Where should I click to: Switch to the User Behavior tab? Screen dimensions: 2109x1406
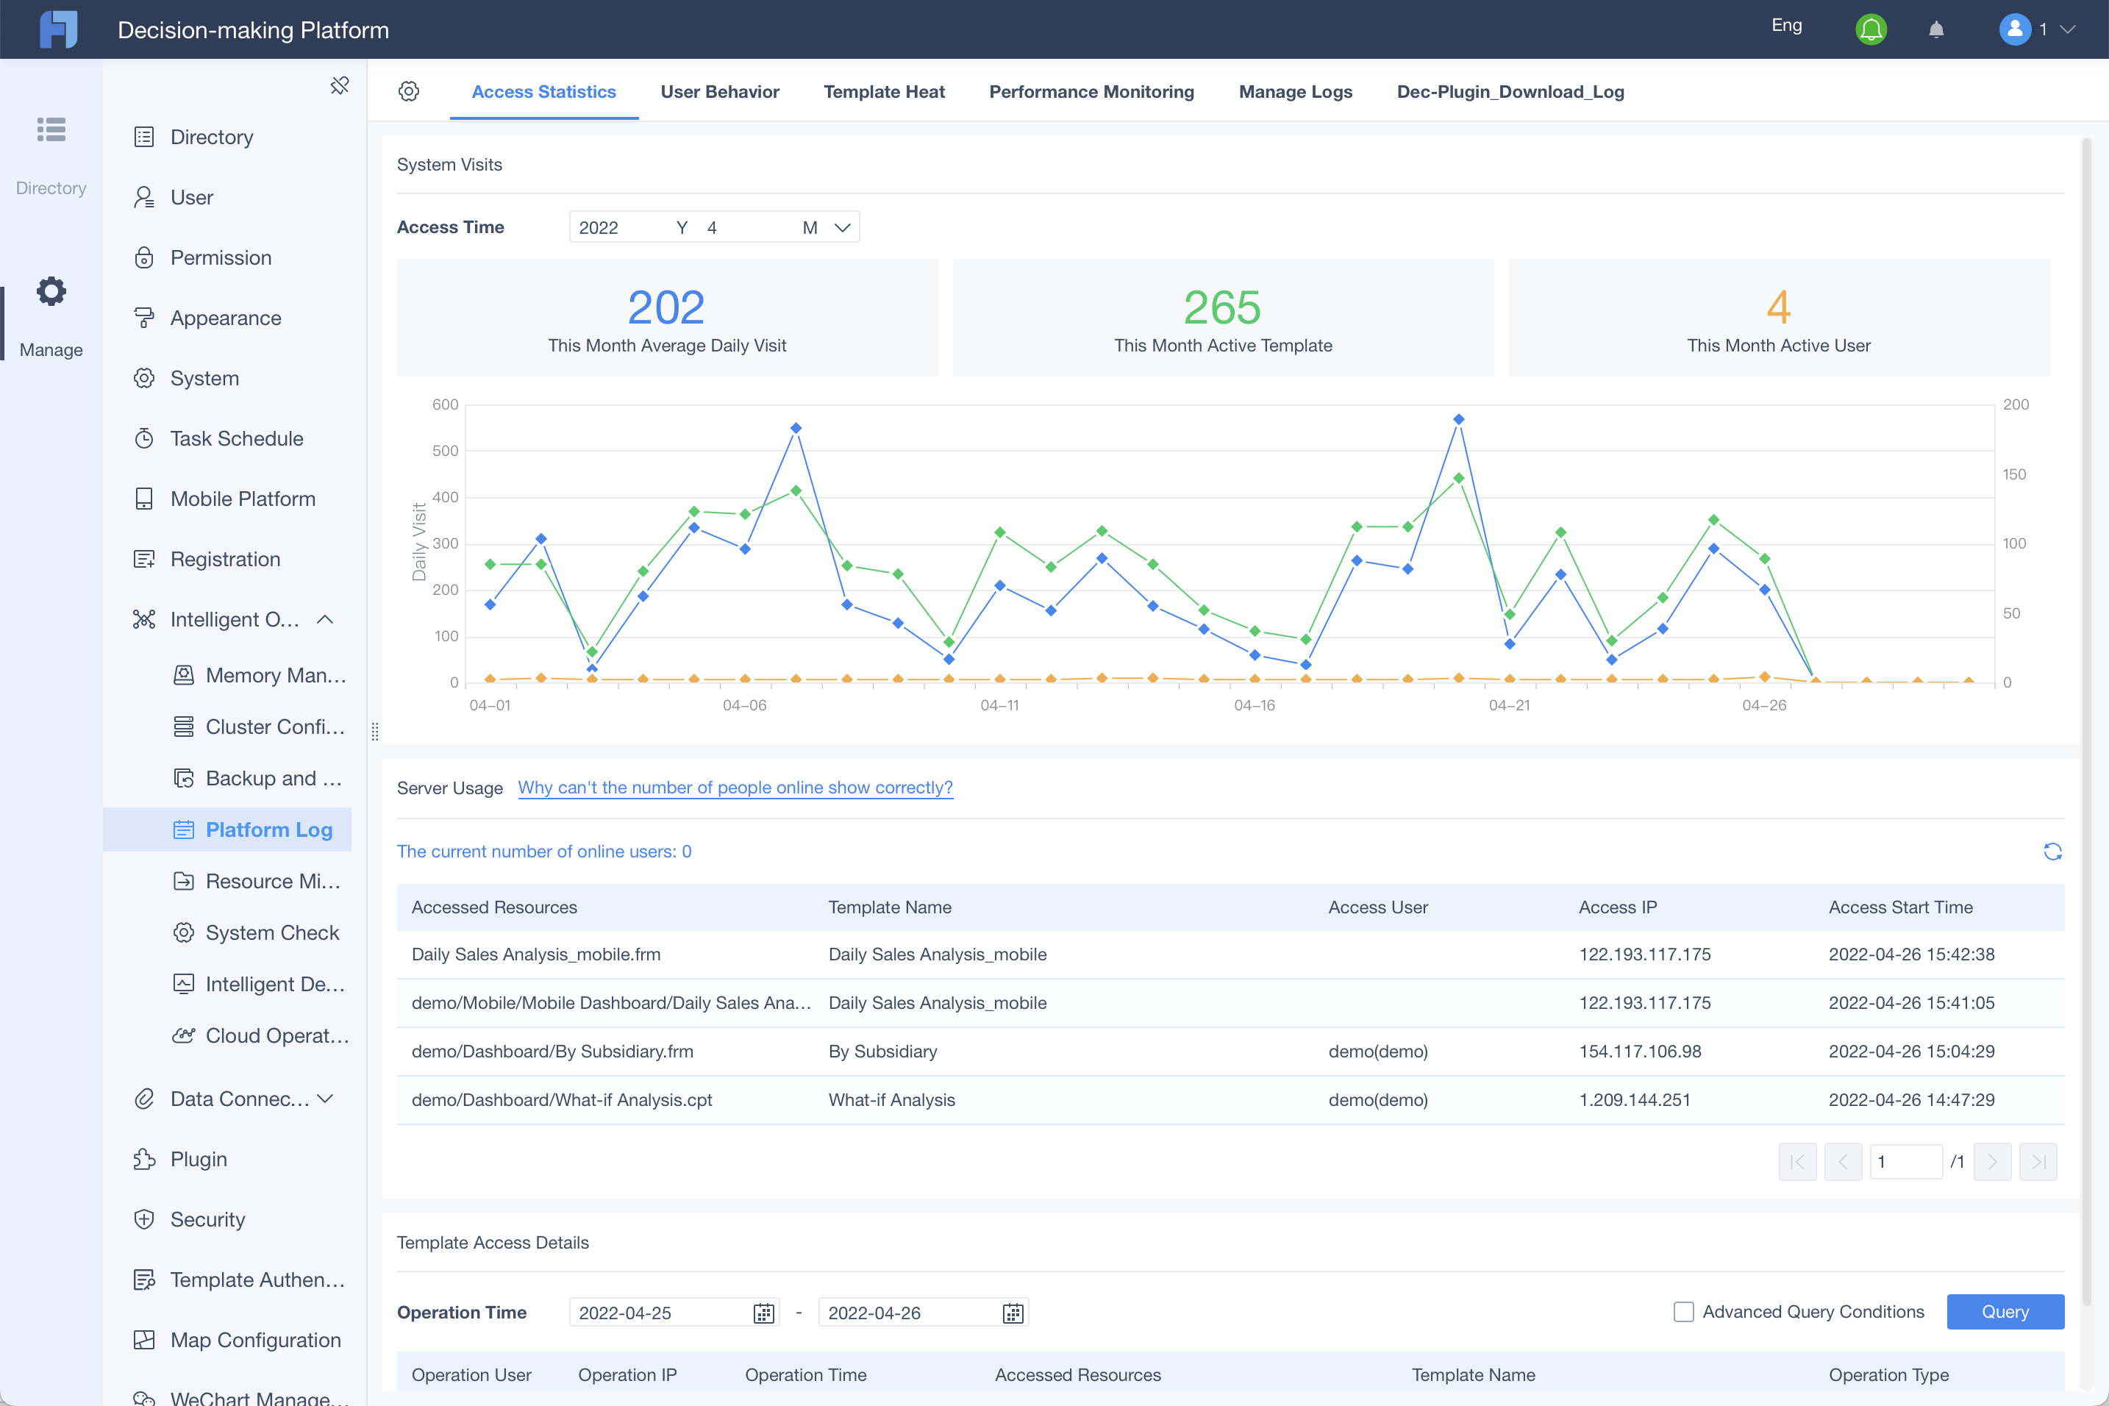pyautogui.click(x=719, y=91)
